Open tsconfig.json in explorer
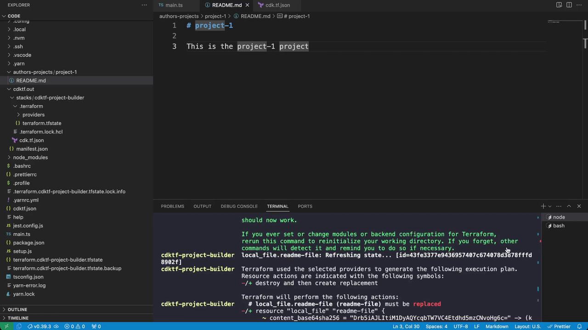Image resolution: width=588 pixels, height=330 pixels. [28, 277]
